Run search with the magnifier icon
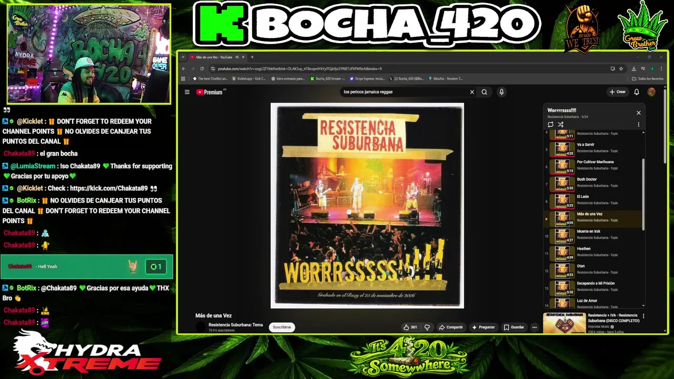Viewport: 674px width, 379px height. 484,92
